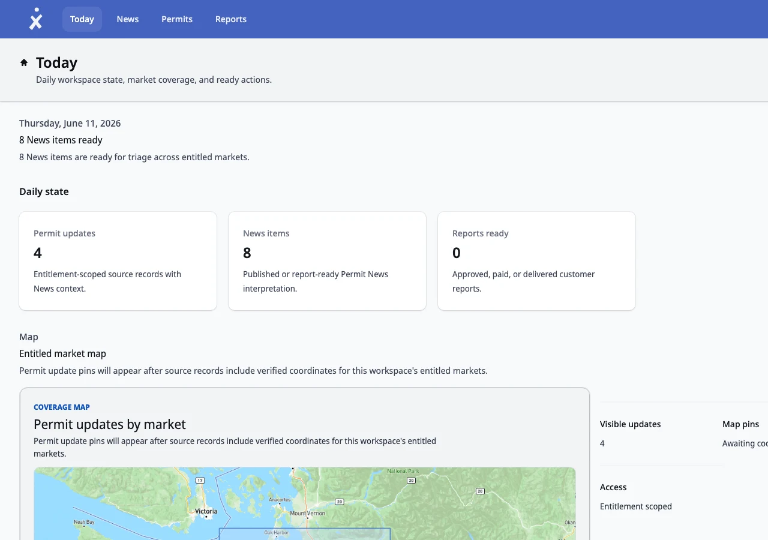Click the 'Access' label
The height and width of the screenshot is (540, 768).
point(613,487)
